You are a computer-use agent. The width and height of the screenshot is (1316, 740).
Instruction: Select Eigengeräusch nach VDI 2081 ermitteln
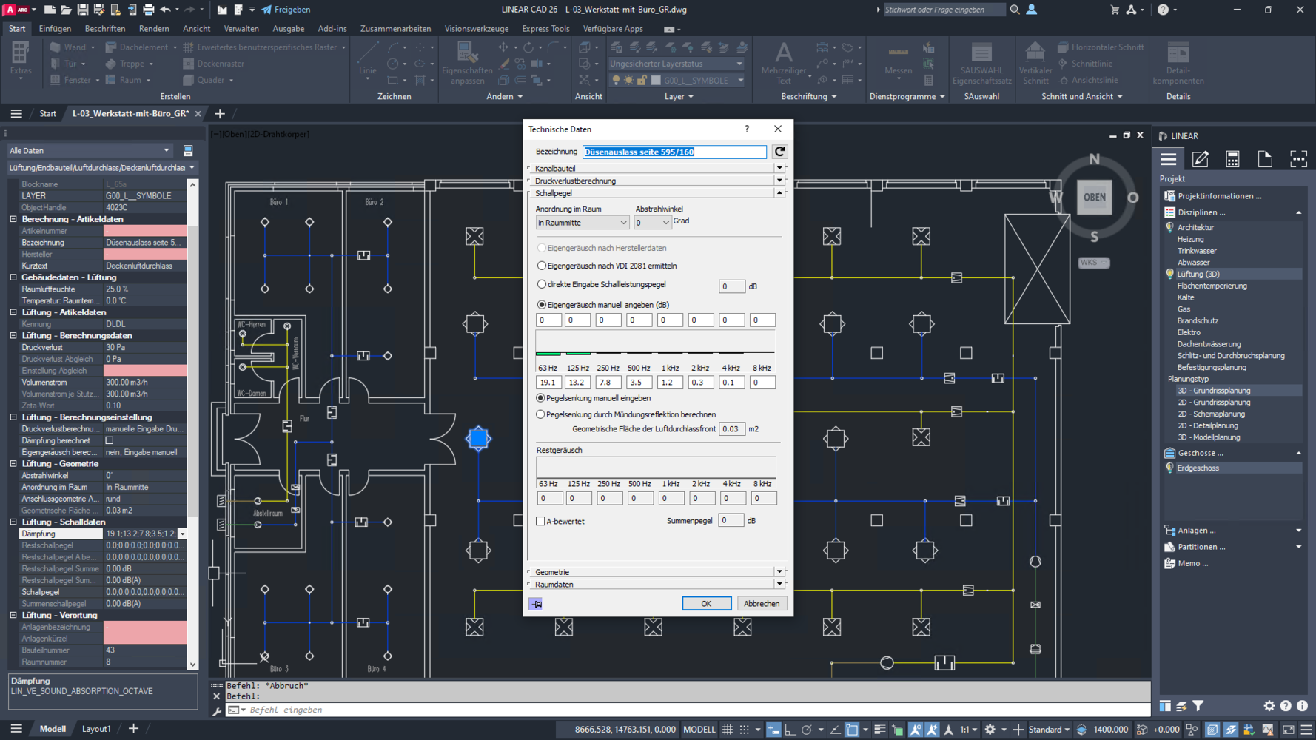pyautogui.click(x=542, y=266)
